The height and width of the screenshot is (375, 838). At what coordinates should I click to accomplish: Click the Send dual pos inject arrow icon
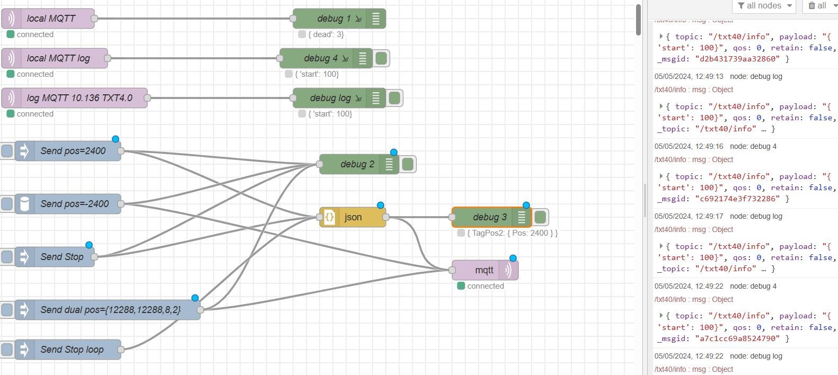(x=24, y=310)
